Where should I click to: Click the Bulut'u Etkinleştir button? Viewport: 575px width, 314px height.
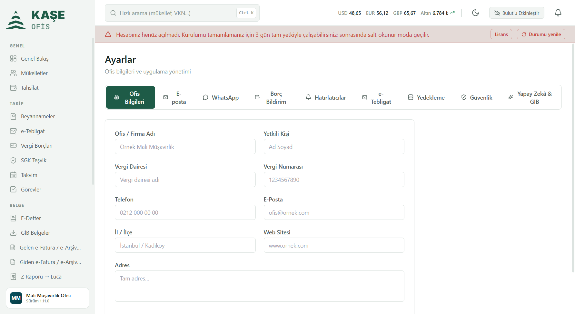point(517,13)
